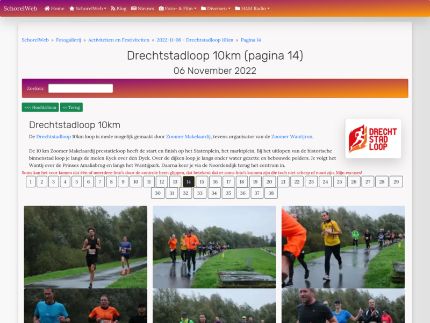This screenshot has height=323, width=430.
Task: Go to gallery page 24
Action: 325,181
